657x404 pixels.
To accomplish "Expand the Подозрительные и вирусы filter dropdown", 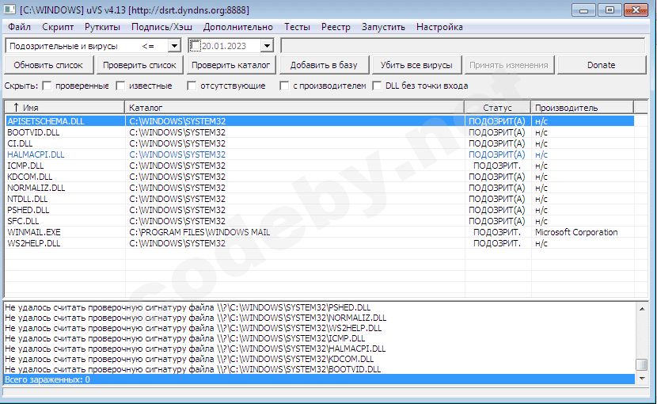I will (174, 46).
